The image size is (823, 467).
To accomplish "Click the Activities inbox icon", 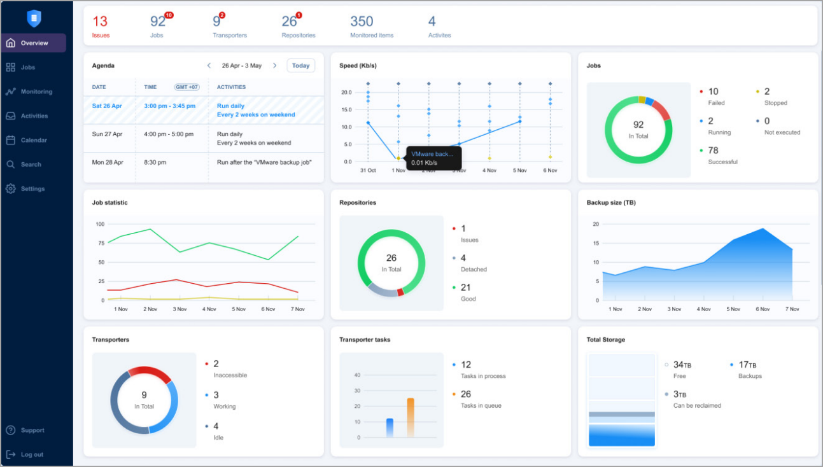I will (11, 116).
